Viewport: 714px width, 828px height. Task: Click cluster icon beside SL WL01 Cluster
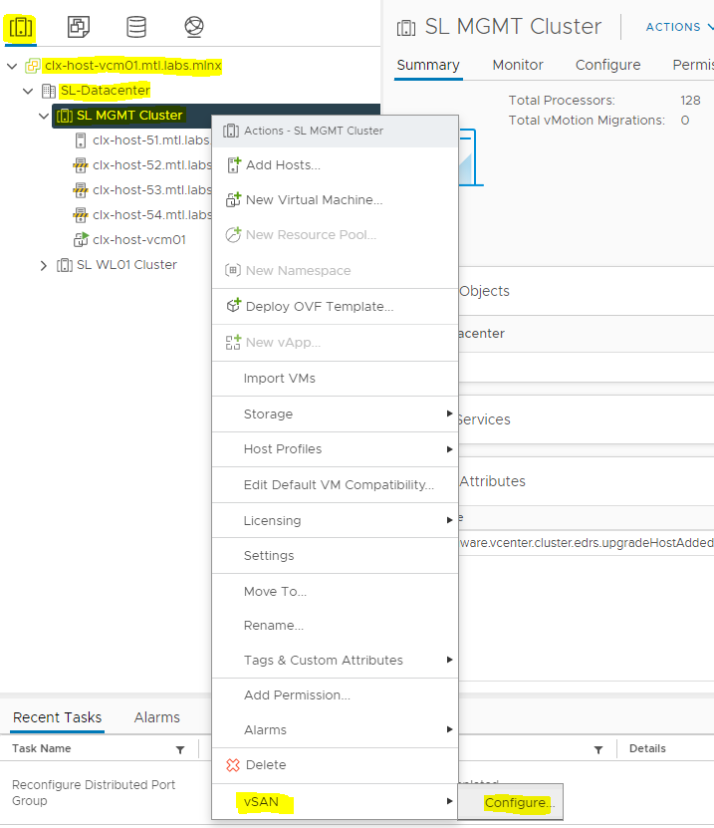coord(65,265)
